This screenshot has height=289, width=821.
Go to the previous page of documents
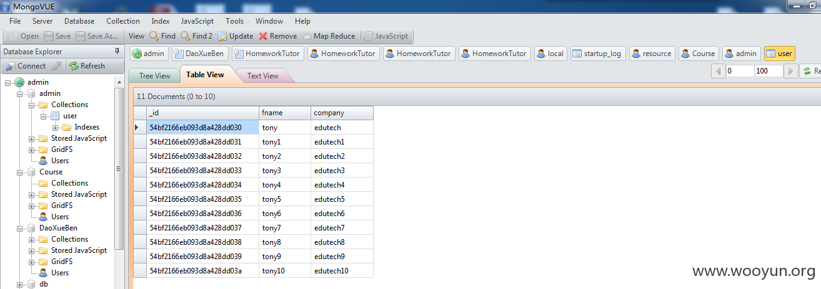click(x=719, y=71)
